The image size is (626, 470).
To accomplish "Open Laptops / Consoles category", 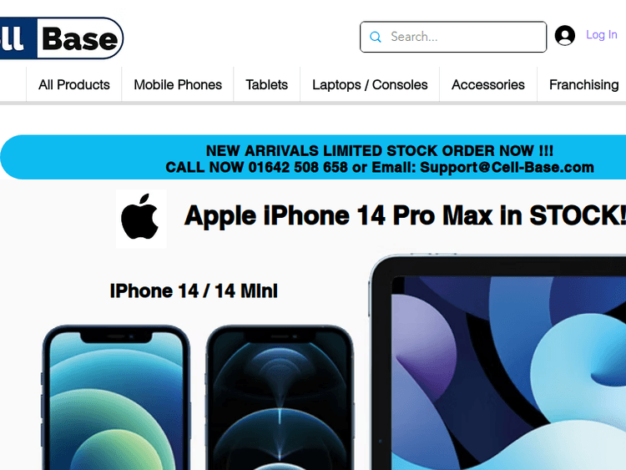I will pos(370,84).
